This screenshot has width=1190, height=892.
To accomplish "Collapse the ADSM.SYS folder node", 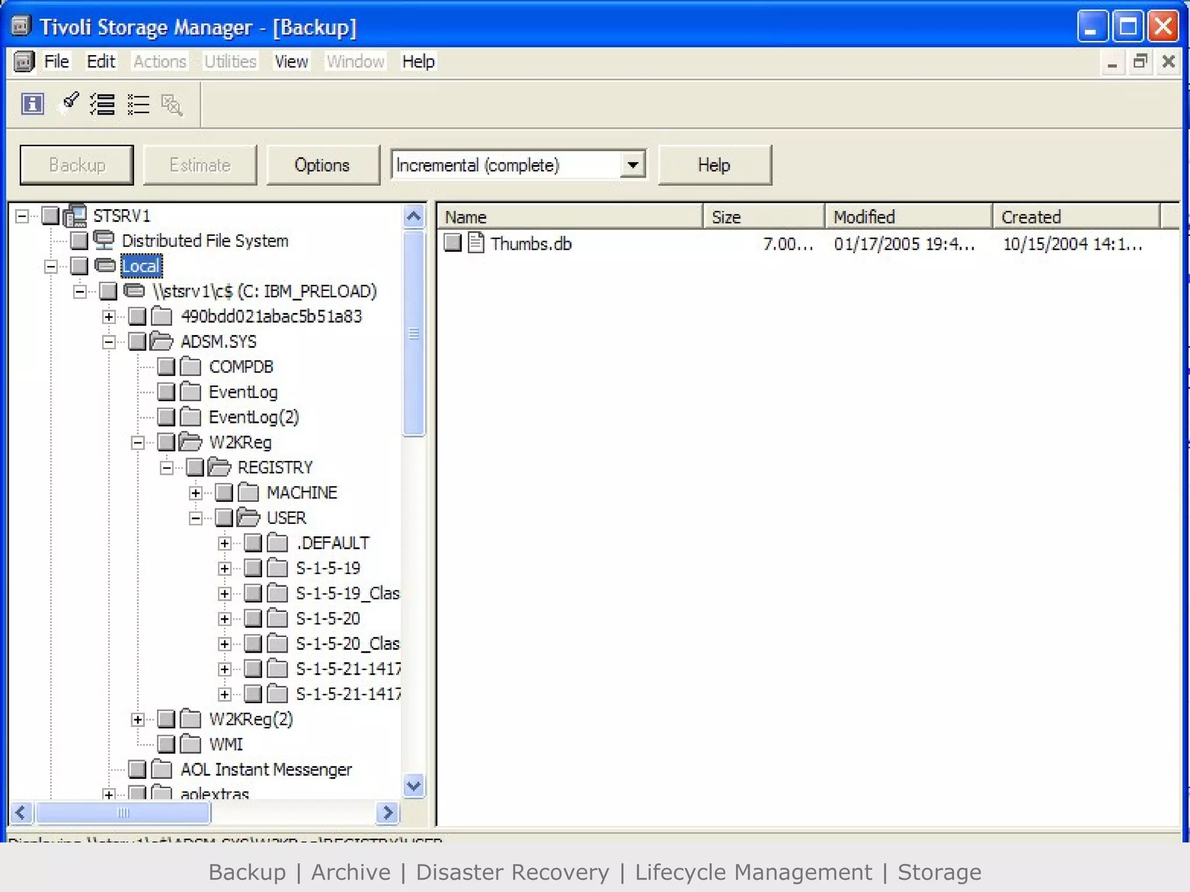I will click(x=109, y=342).
